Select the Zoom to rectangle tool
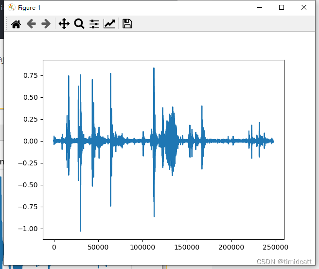 pos(79,24)
